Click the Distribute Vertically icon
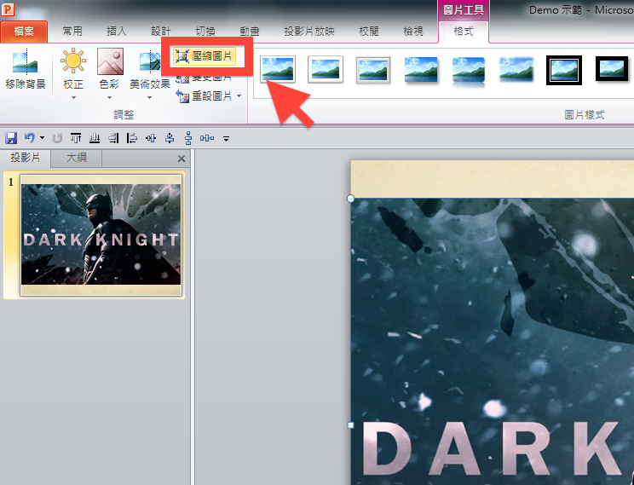Viewport: 634px width, 485px height. tap(188, 138)
